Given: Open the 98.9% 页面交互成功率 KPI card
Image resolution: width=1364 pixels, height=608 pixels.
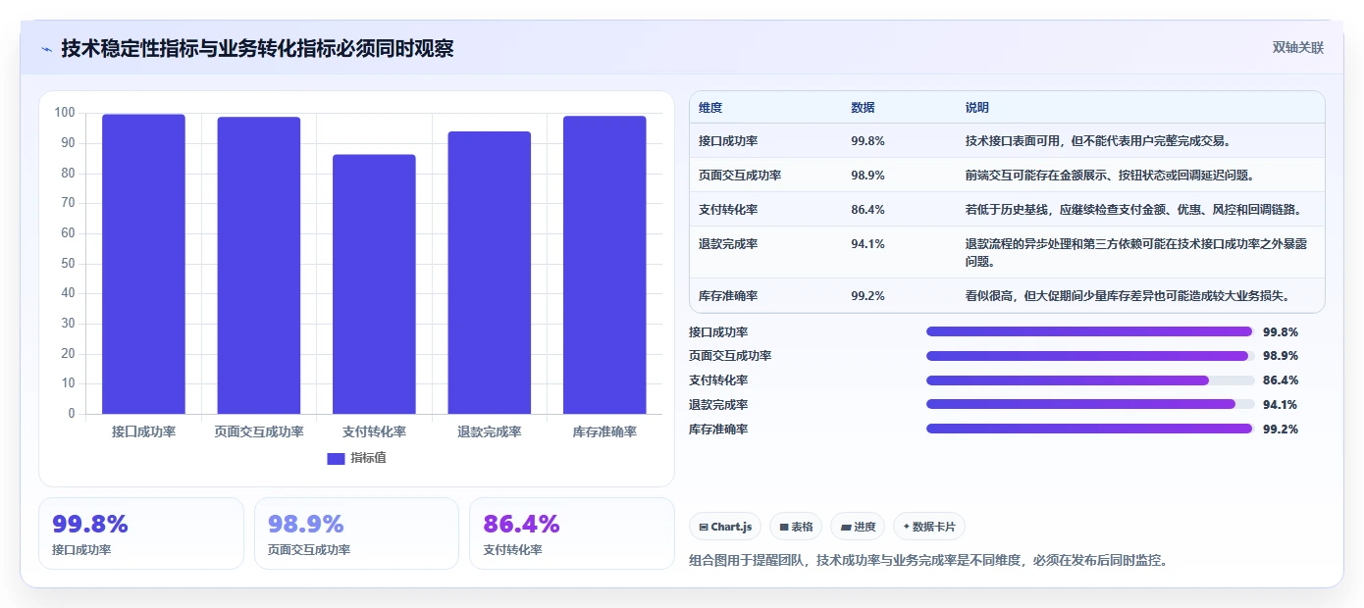Looking at the screenshot, I should point(356,533).
